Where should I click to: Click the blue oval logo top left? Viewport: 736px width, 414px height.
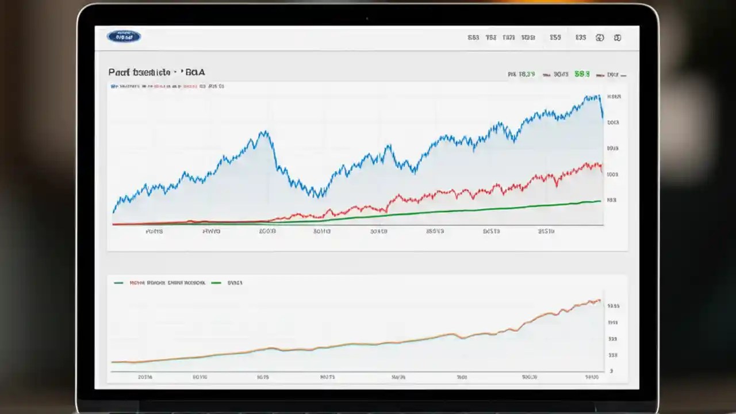[124, 36]
